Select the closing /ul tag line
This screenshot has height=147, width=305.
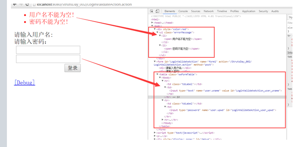tap(162, 55)
